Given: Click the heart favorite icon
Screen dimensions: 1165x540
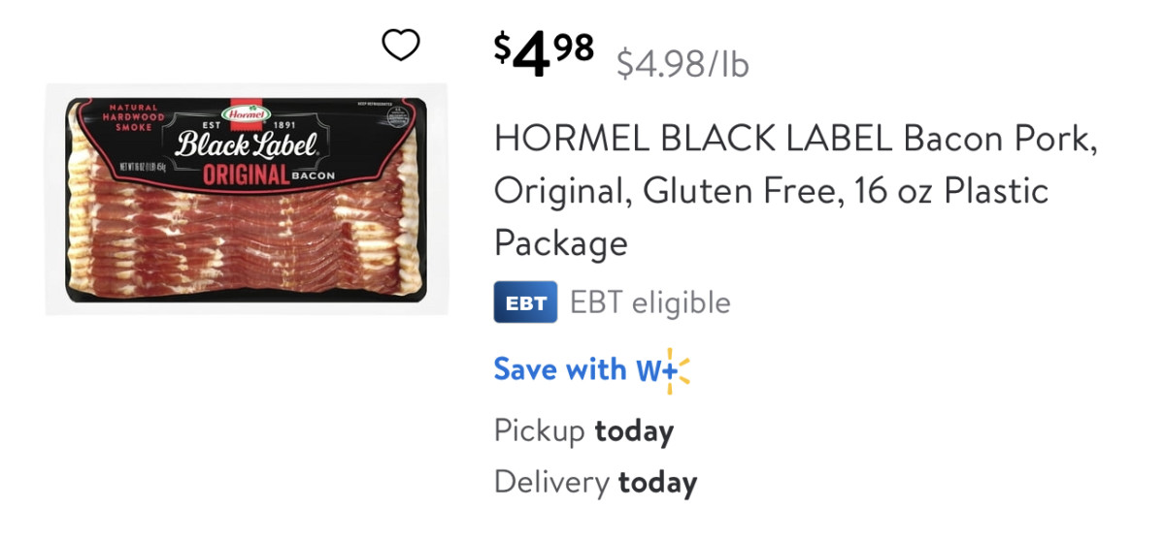Looking at the screenshot, I should (400, 46).
